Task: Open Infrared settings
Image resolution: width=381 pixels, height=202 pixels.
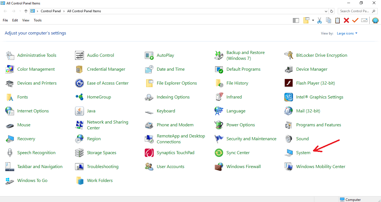Action: tap(228, 97)
